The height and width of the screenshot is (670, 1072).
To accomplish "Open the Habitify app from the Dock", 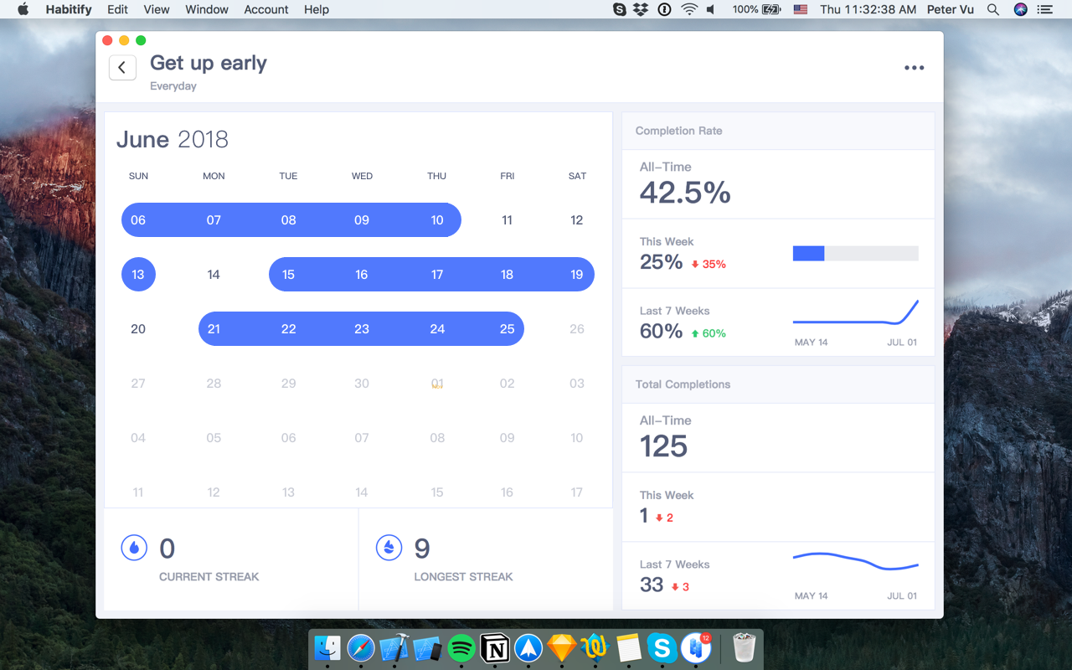I will pos(696,648).
